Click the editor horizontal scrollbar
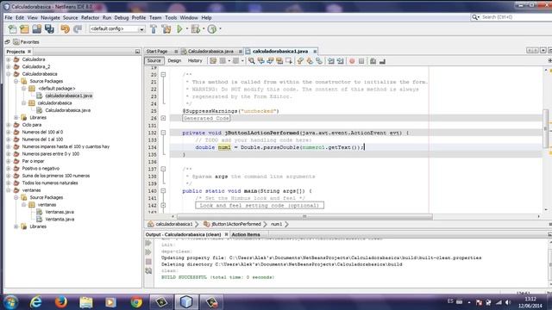Viewport: 552px width, 310px height. [x=304, y=216]
